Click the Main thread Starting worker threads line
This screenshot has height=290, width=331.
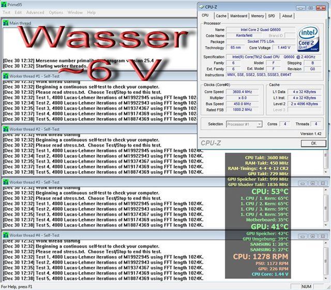click(x=45, y=66)
